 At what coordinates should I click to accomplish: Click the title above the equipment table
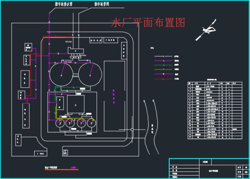point(212,80)
